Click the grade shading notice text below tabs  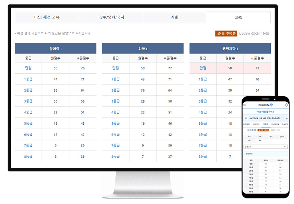coord(53,33)
